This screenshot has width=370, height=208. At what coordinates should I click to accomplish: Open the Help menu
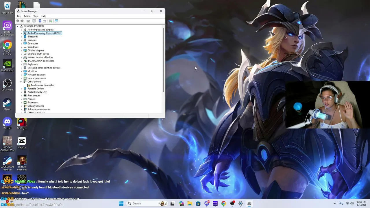(x=44, y=16)
